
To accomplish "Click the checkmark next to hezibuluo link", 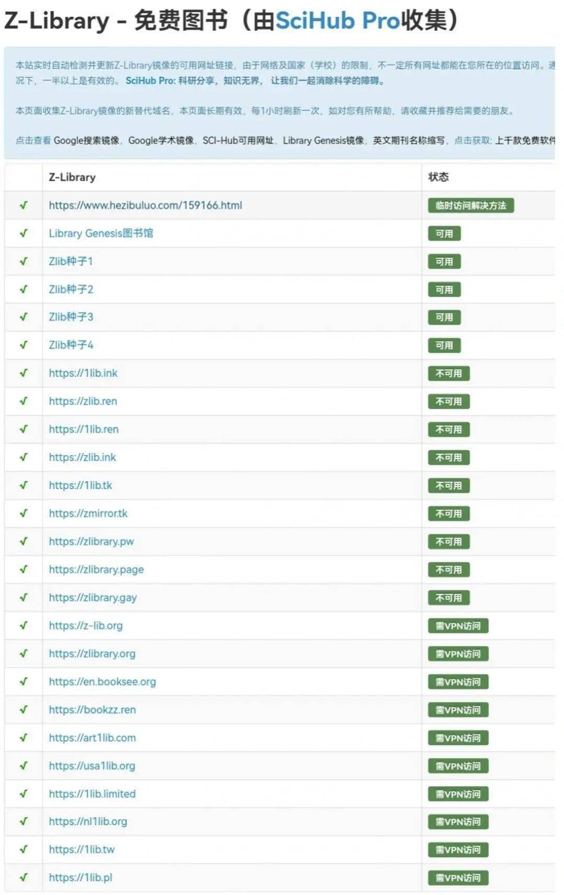I will tap(23, 205).
